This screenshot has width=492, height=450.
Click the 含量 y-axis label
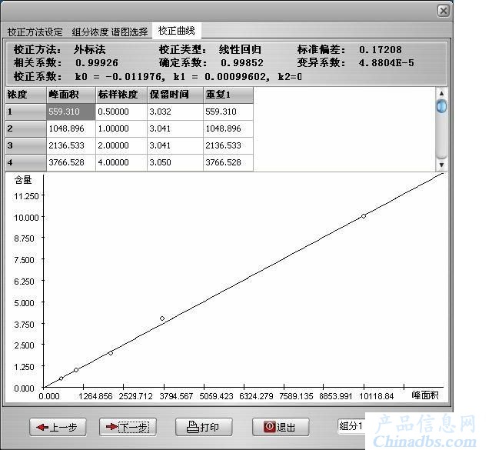23,180
